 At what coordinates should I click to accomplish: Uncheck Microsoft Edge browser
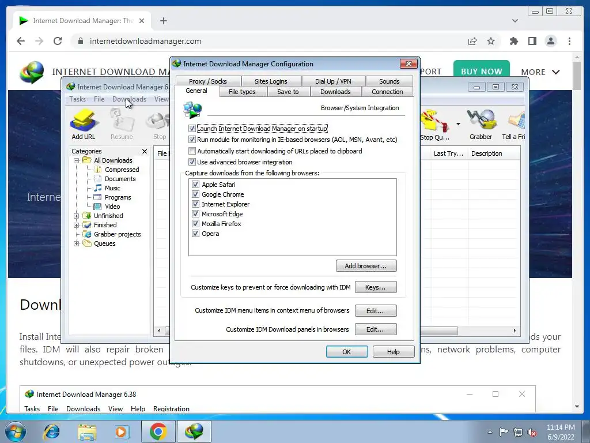(195, 213)
